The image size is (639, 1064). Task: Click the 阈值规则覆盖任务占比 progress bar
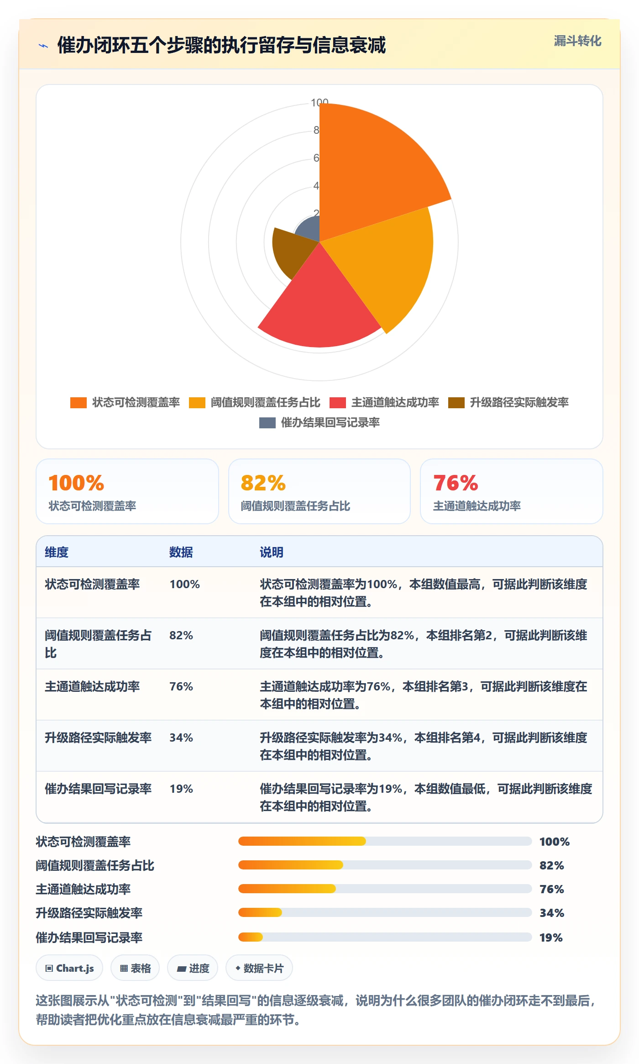[x=385, y=865]
